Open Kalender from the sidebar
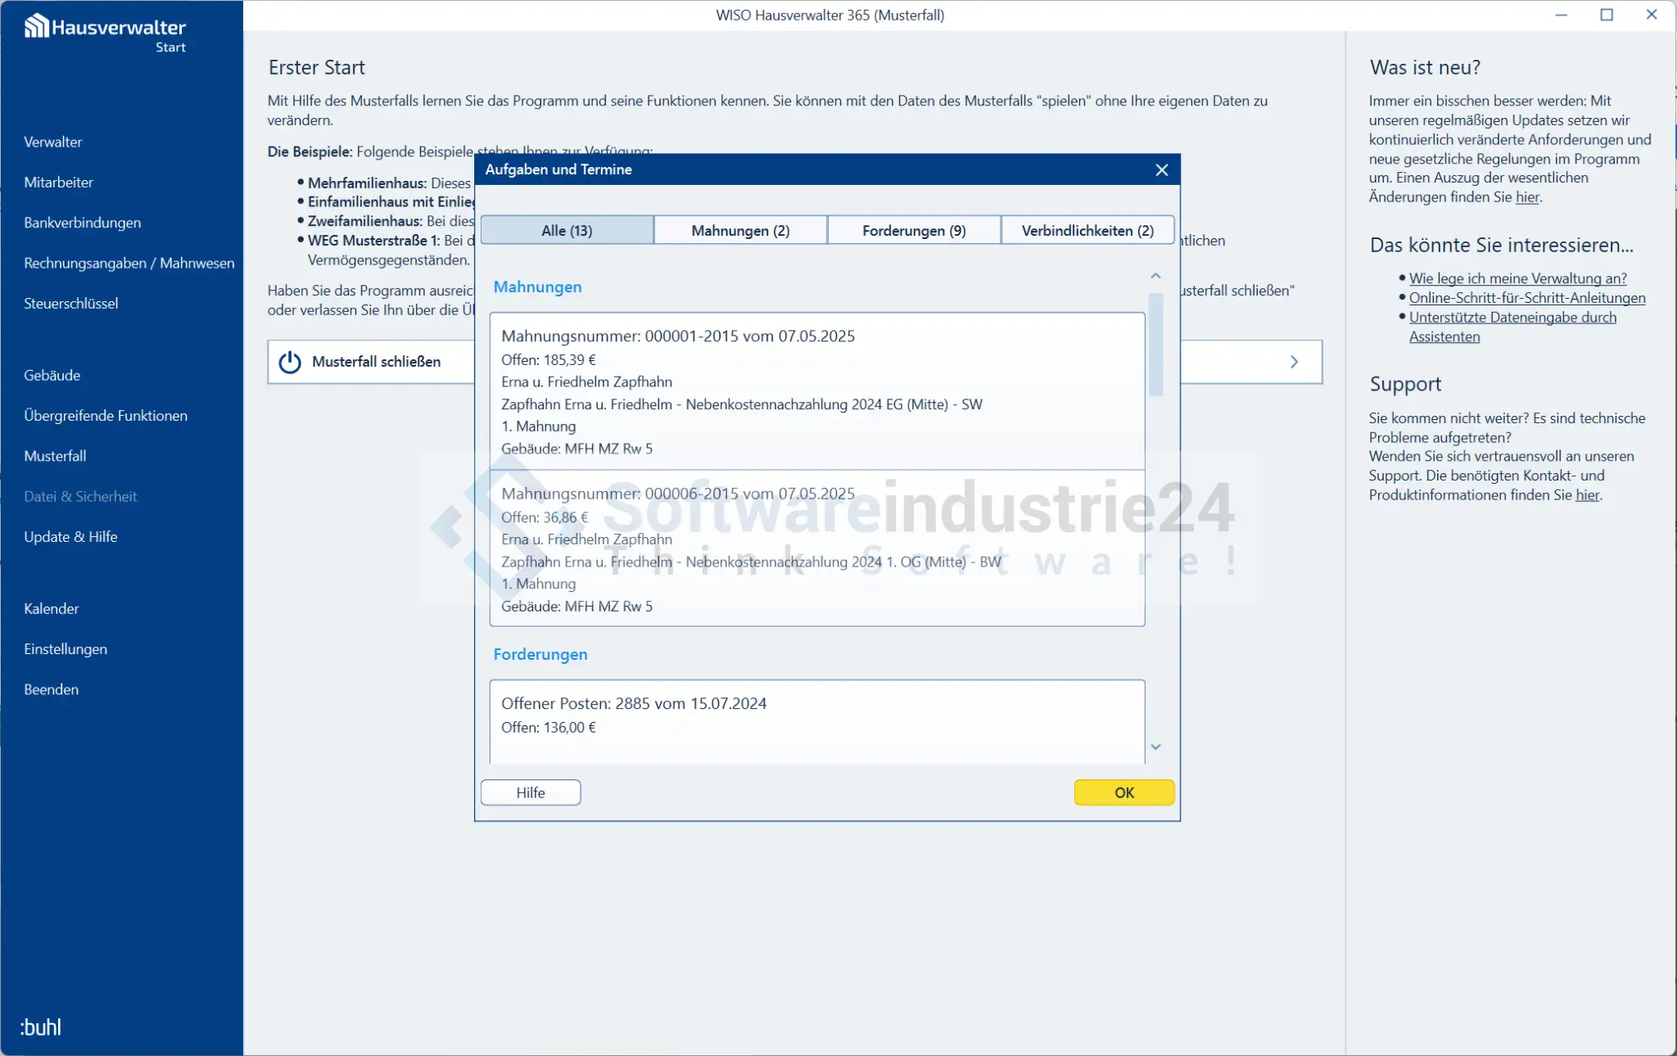Image resolution: width=1677 pixels, height=1056 pixels. pos(52,608)
